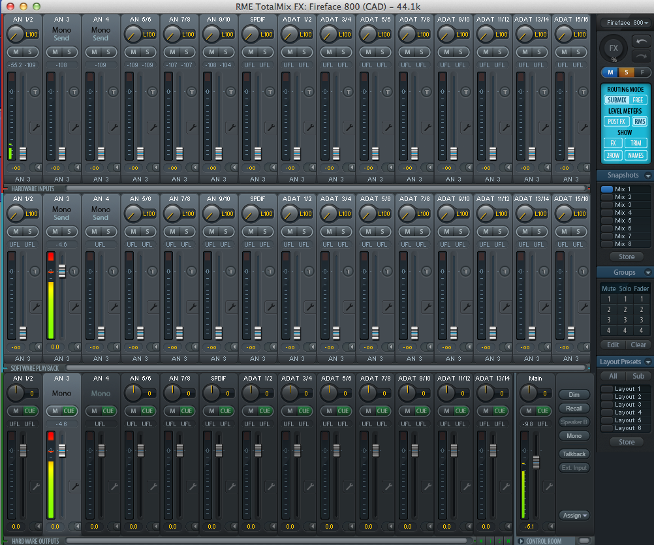654x545 pixels.
Task: Select Layout 2 preset
Action: point(625,397)
